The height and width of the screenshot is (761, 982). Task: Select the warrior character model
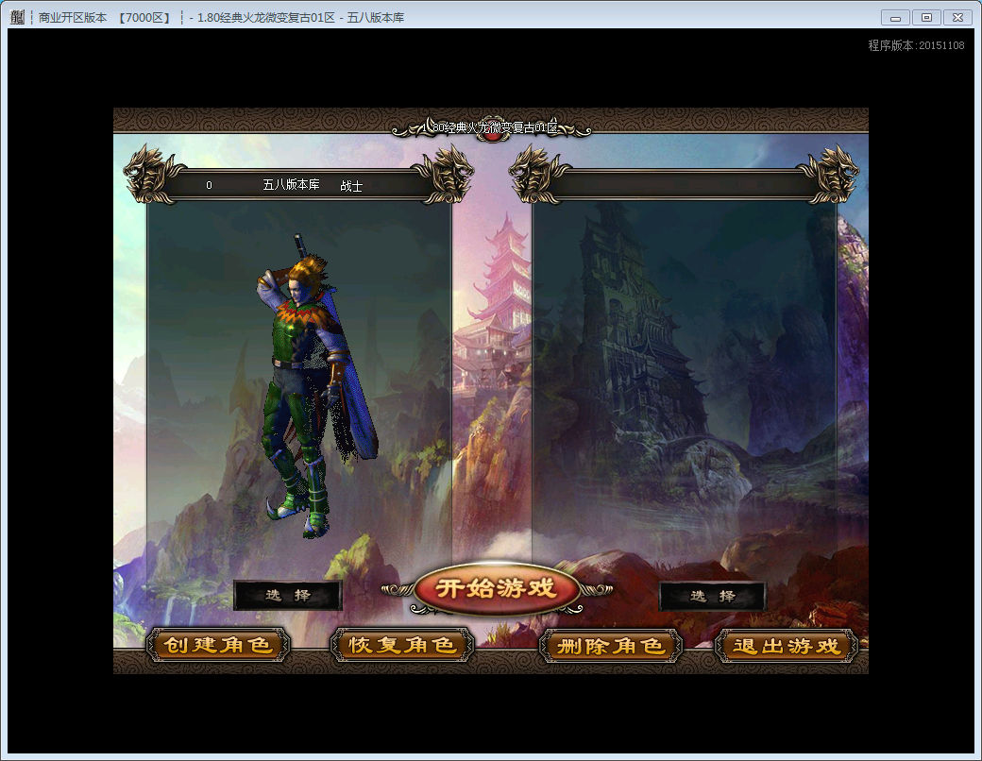(x=316, y=385)
